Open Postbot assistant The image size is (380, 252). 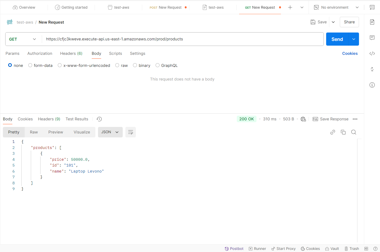point(234,249)
